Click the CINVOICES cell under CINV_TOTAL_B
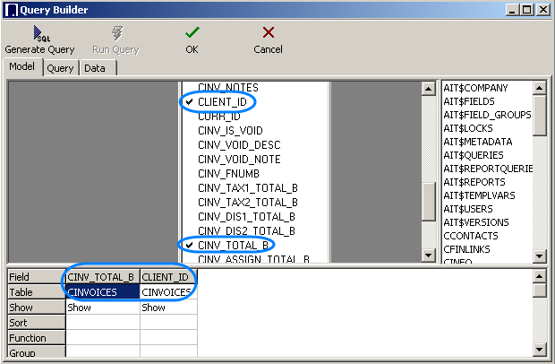This screenshot has width=555, height=364. tap(103, 292)
